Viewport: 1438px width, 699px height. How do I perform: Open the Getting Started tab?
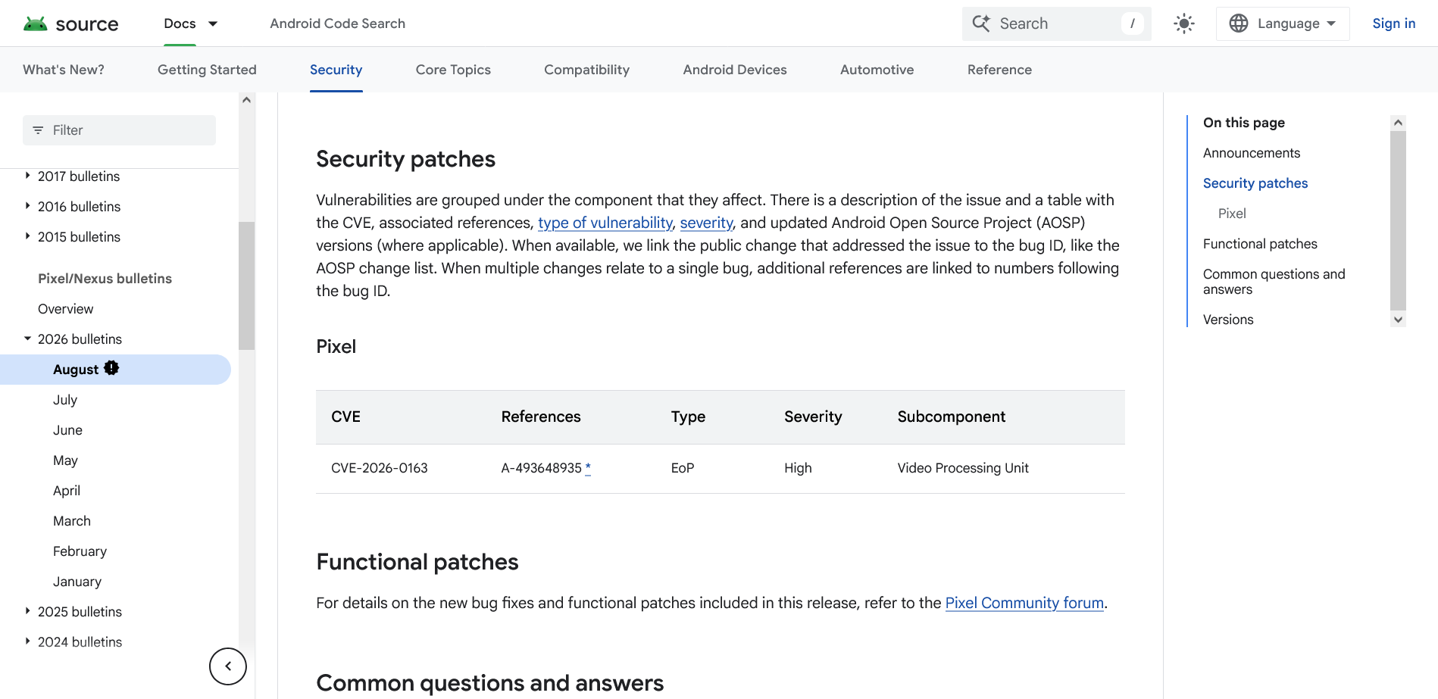[207, 70]
